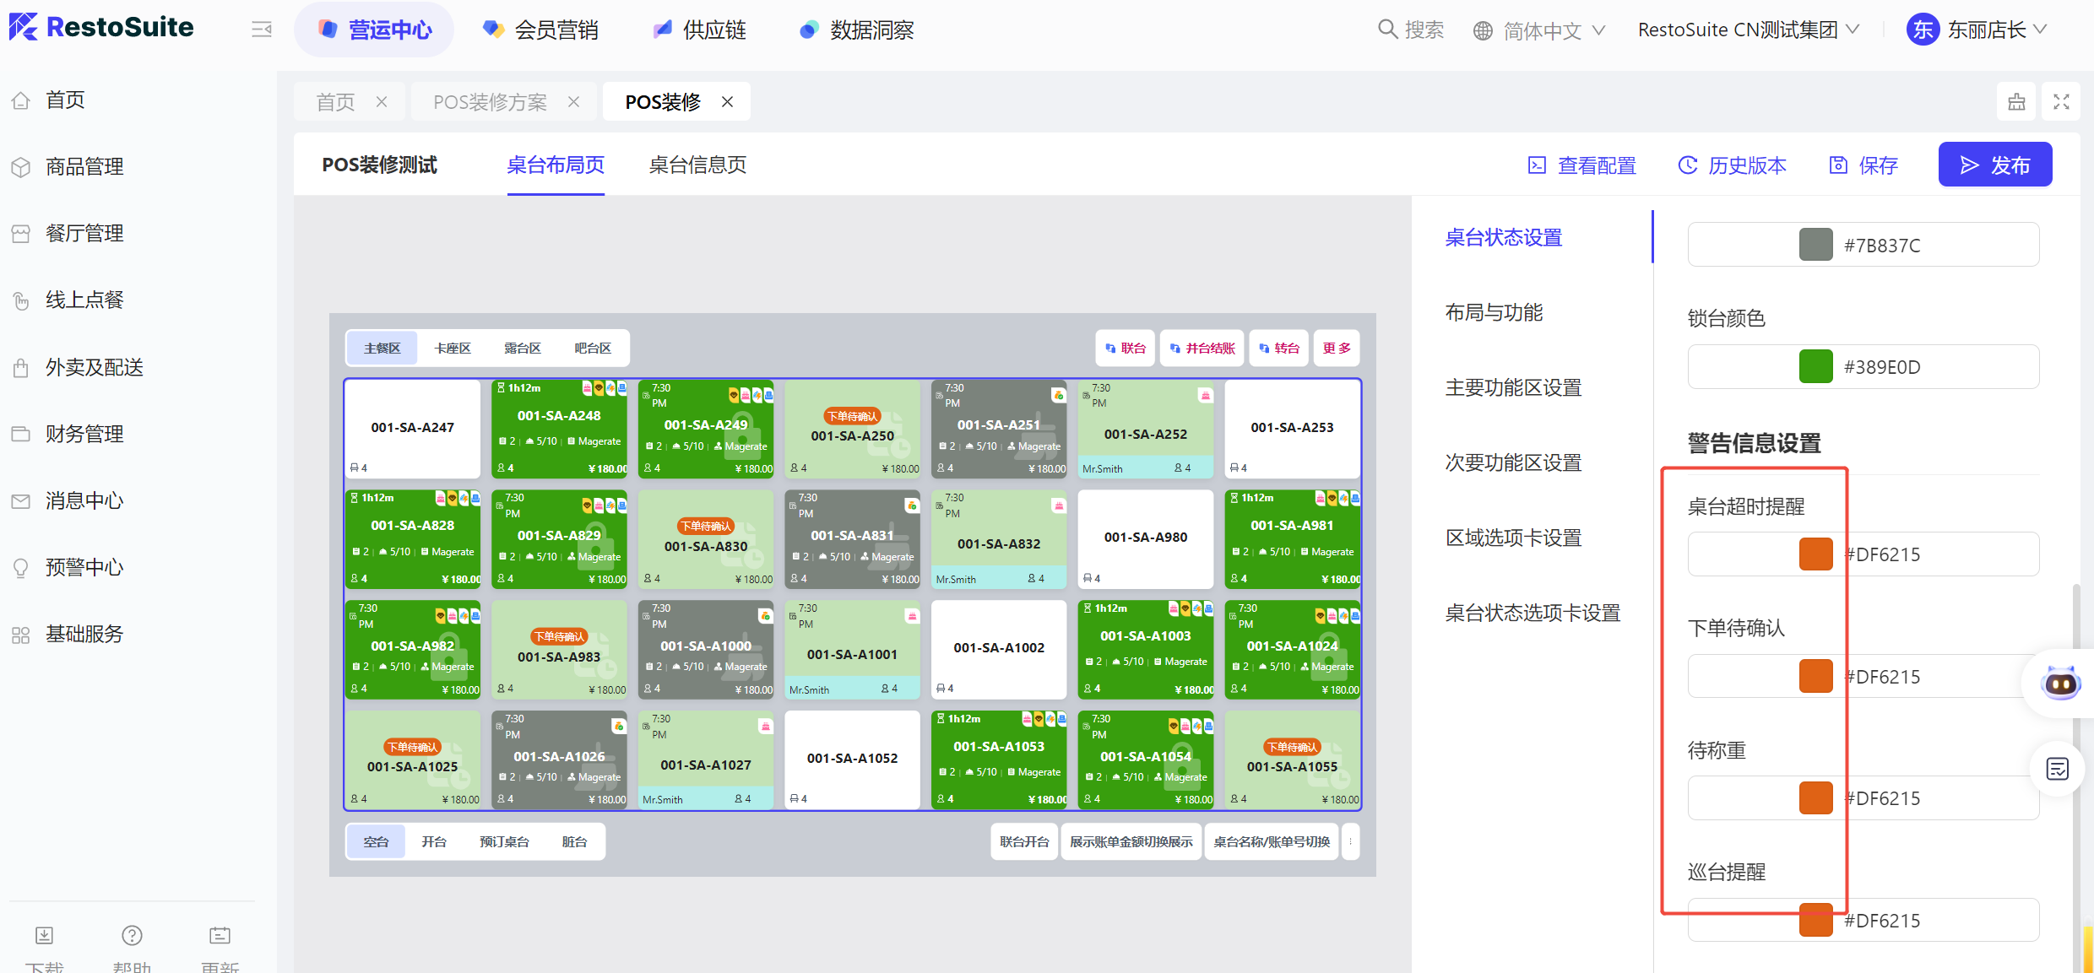Switch to 桌台信息页 tab
Image resolution: width=2094 pixels, height=973 pixels.
[697, 165]
